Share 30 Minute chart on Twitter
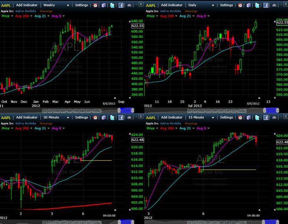This screenshot has width=288, height=224. (x=112, y=118)
